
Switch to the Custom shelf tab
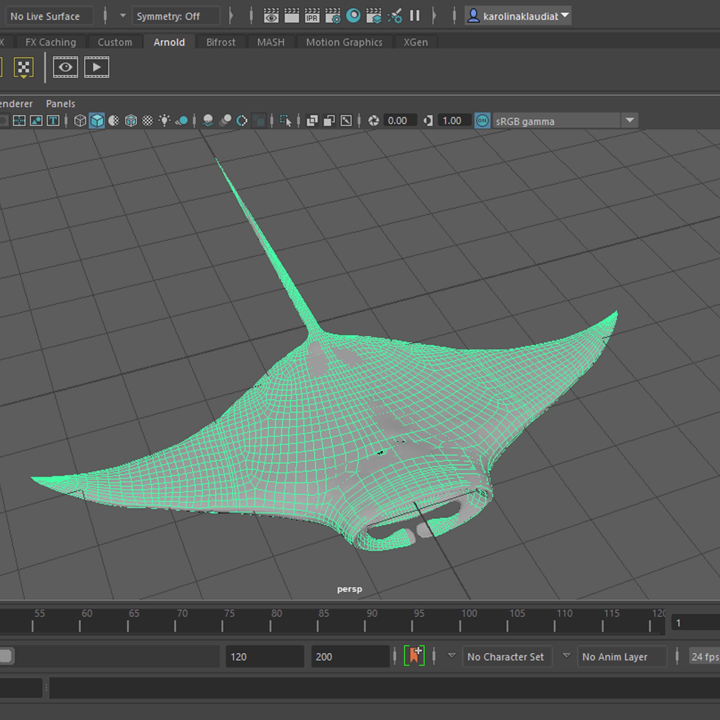pyautogui.click(x=115, y=42)
